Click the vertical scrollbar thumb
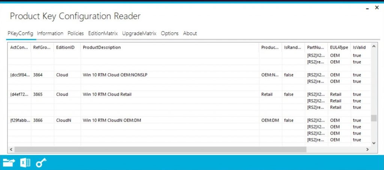This screenshot has height=170, width=384. point(374,118)
